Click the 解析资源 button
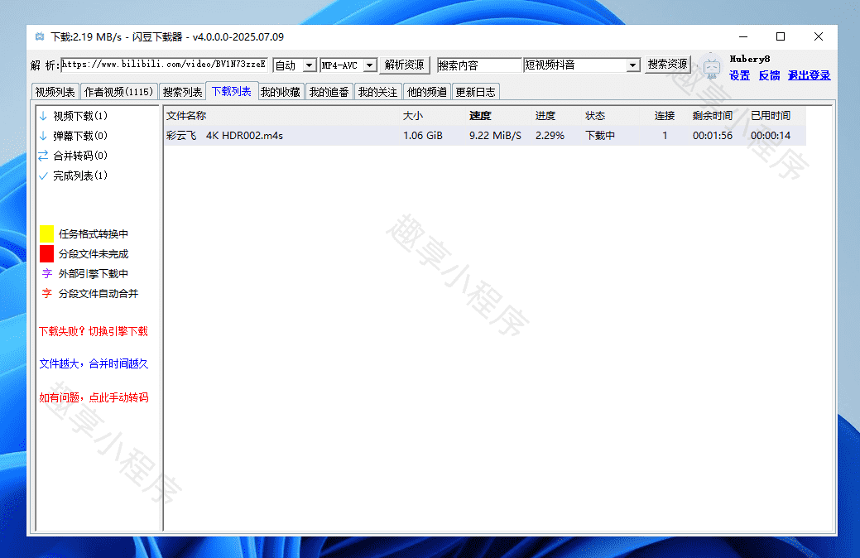860x558 pixels. tap(404, 65)
